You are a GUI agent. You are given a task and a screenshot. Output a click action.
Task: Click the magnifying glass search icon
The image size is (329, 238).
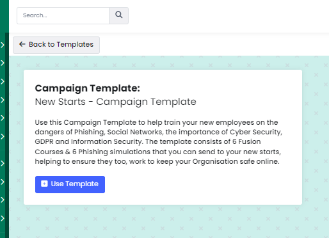pos(118,15)
